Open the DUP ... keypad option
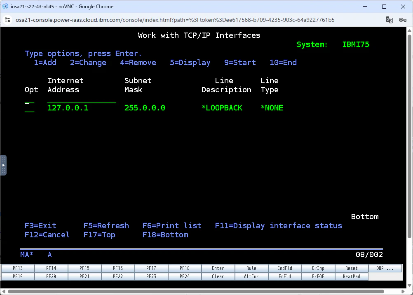 (x=385, y=268)
